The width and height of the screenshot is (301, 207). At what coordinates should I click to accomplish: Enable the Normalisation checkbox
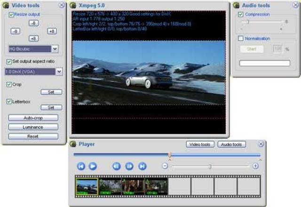click(241, 39)
